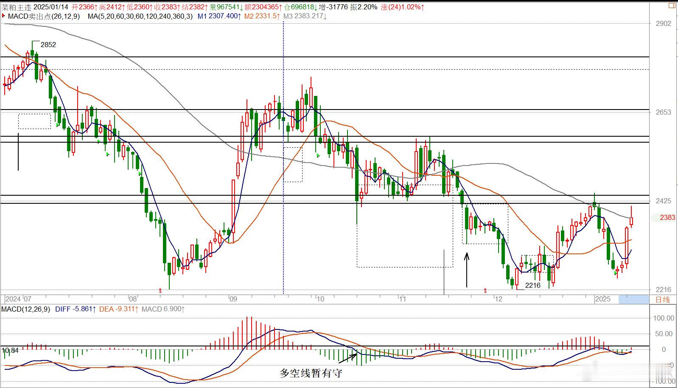Click the M2 2331.5 moving average value
The height and width of the screenshot is (388, 678).
point(262,16)
